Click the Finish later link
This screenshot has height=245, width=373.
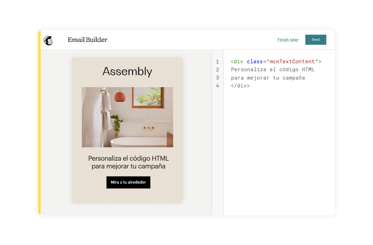[x=288, y=40]
